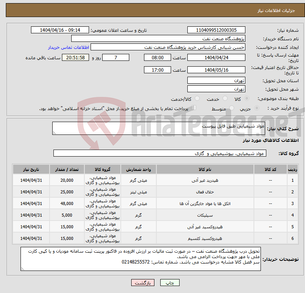Click the delivery province field تهران
This screenshot has height=293, width=305.
[x=216, y=80]
